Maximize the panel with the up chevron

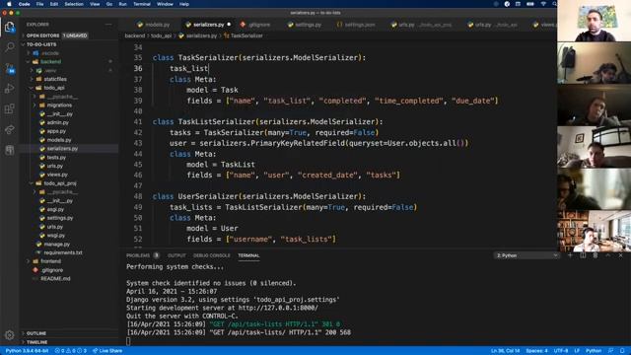tap(608, 255)
